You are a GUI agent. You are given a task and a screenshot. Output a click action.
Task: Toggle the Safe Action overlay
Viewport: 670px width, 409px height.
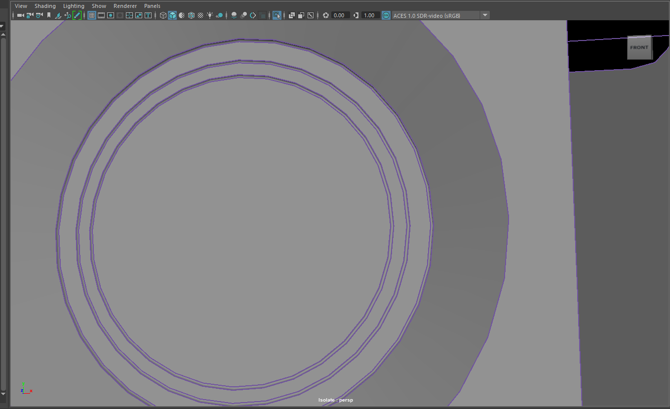click(139, 15)
